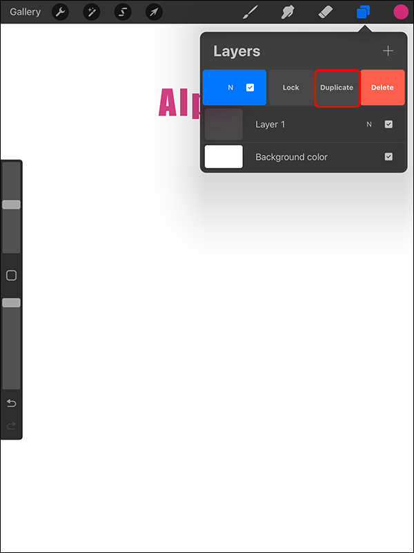The width and height of the screenshot is (414, 553).
Task: Select the Brush tool
Action: point(250,12)
